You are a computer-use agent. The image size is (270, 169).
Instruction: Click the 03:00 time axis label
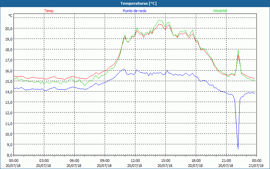[44, 161]
